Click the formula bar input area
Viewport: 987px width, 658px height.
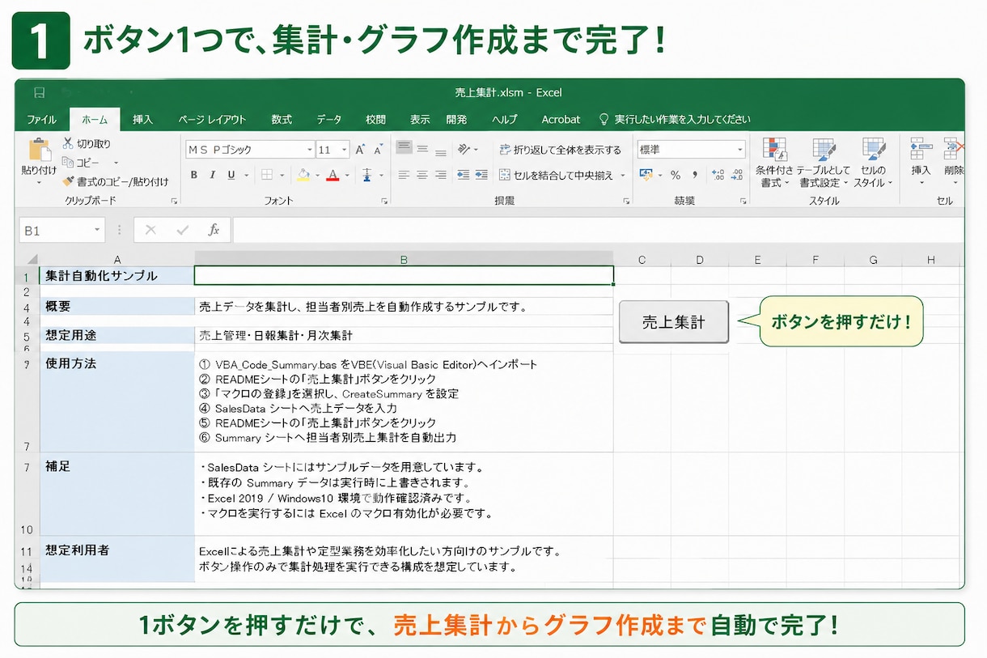click(597, 230)
